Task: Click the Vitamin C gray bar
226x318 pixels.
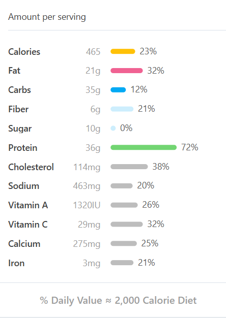Action: pyautogui.click(x=127, y=224)
